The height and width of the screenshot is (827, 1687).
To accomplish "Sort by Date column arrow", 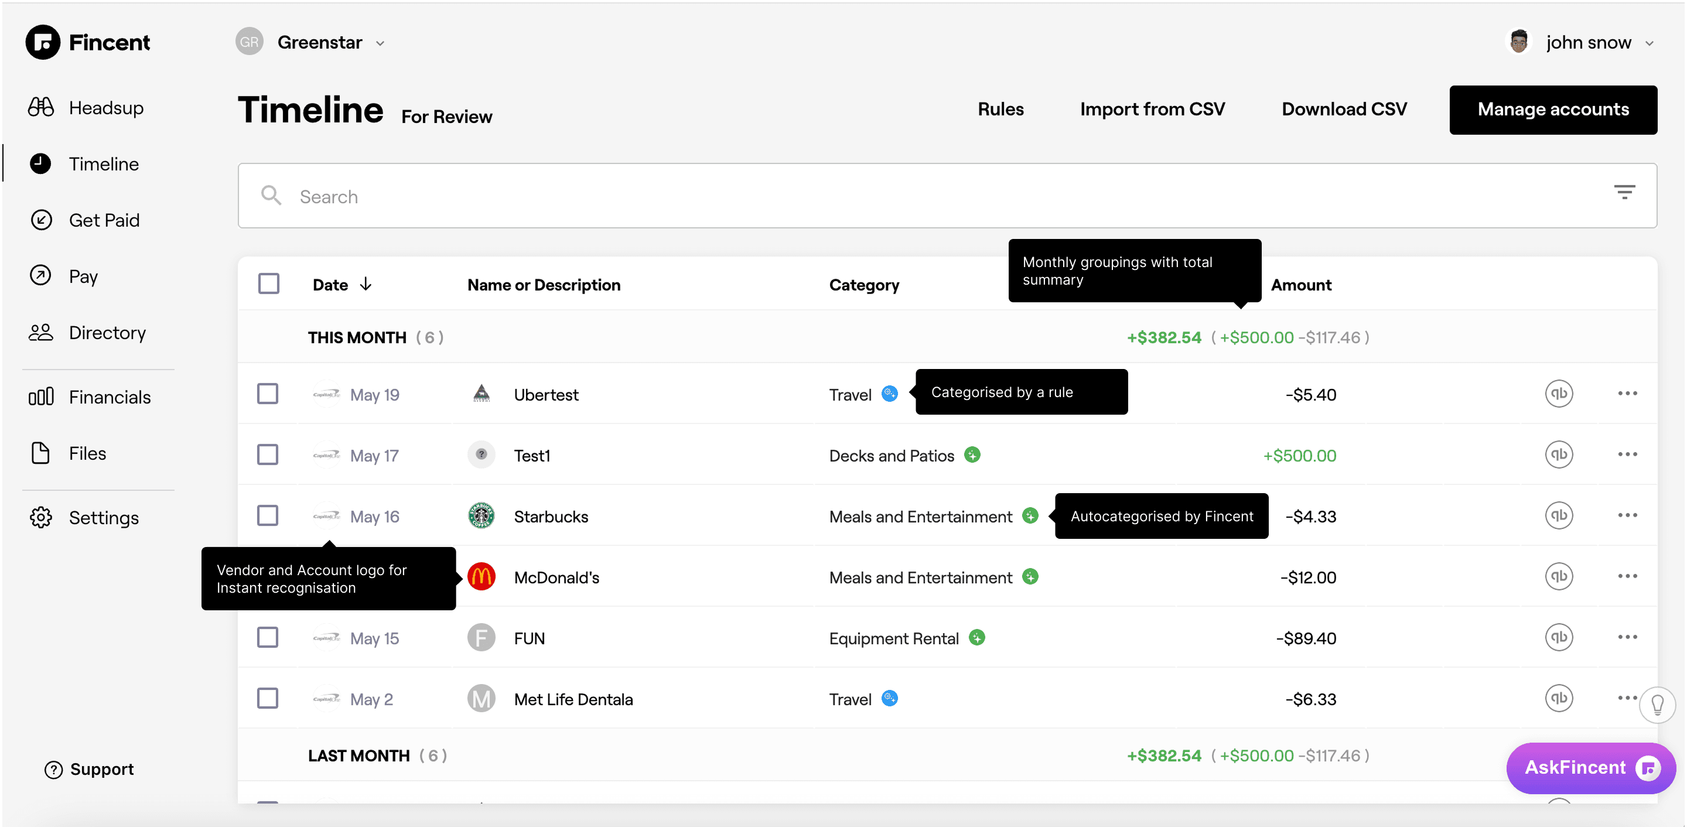I will [x=366, y=284].
